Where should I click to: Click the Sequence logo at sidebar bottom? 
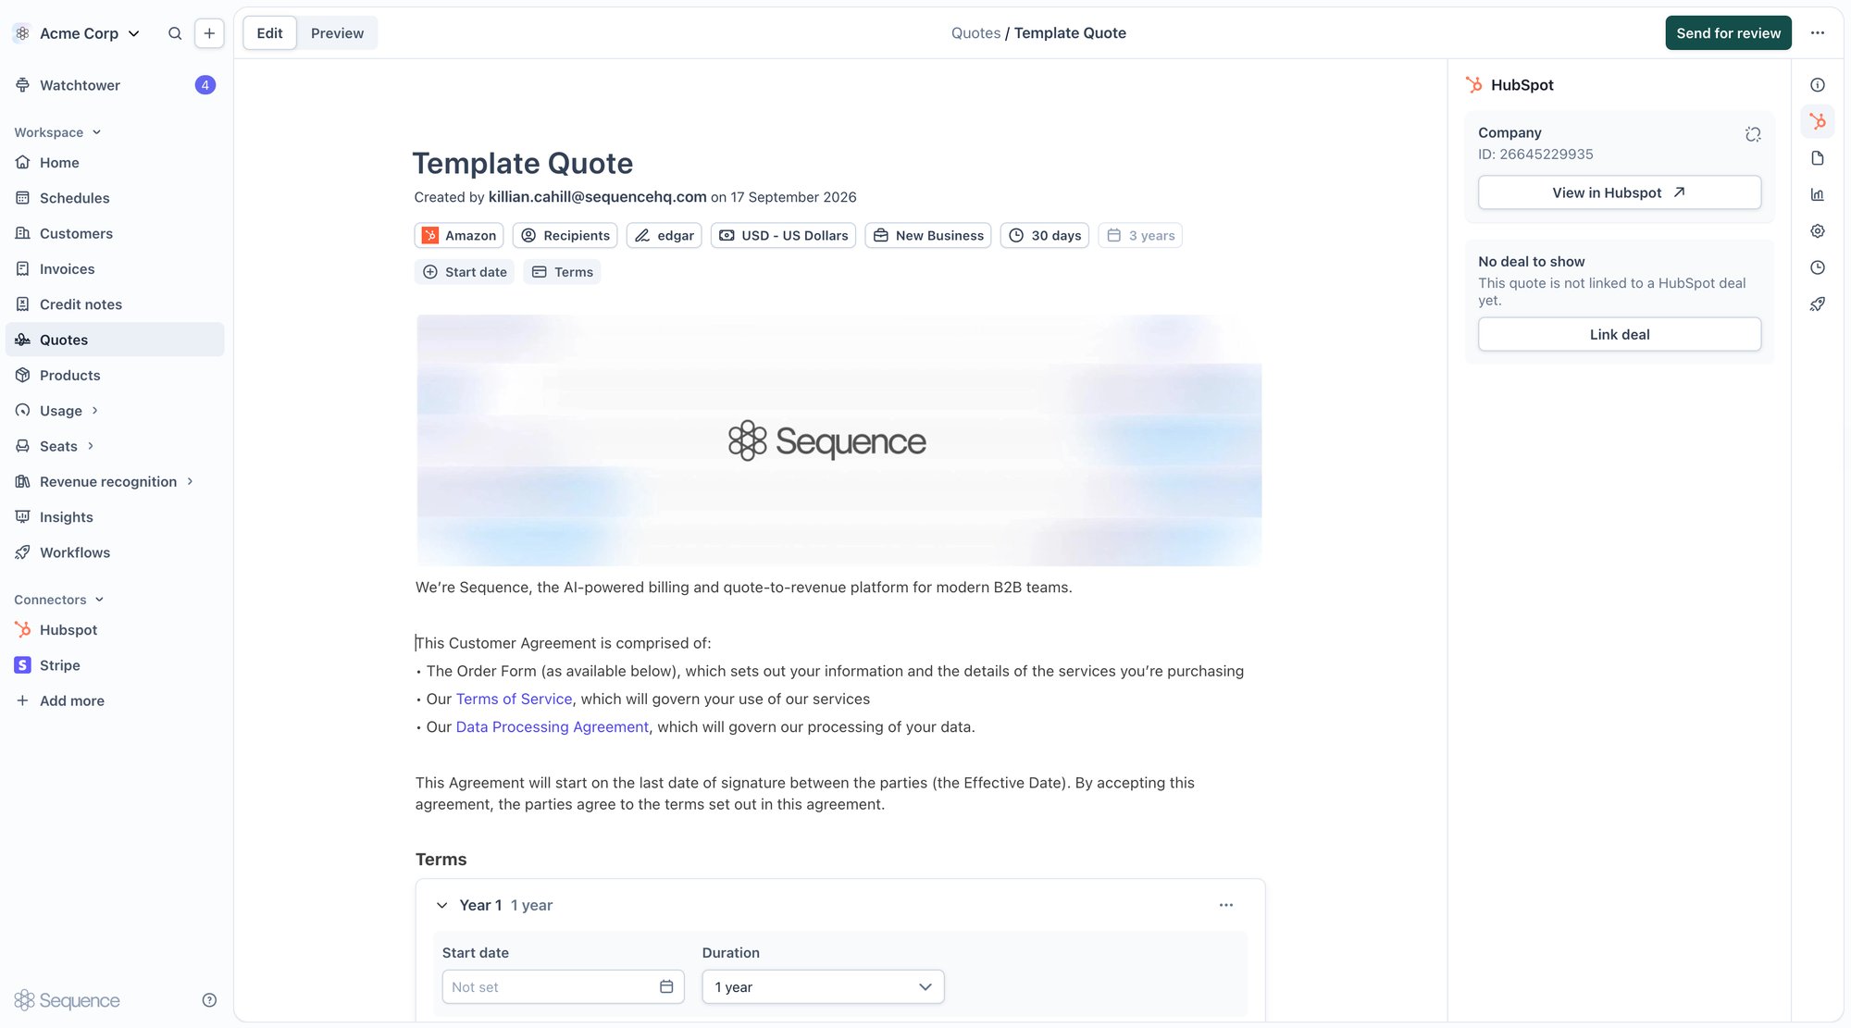(68, 1000)
